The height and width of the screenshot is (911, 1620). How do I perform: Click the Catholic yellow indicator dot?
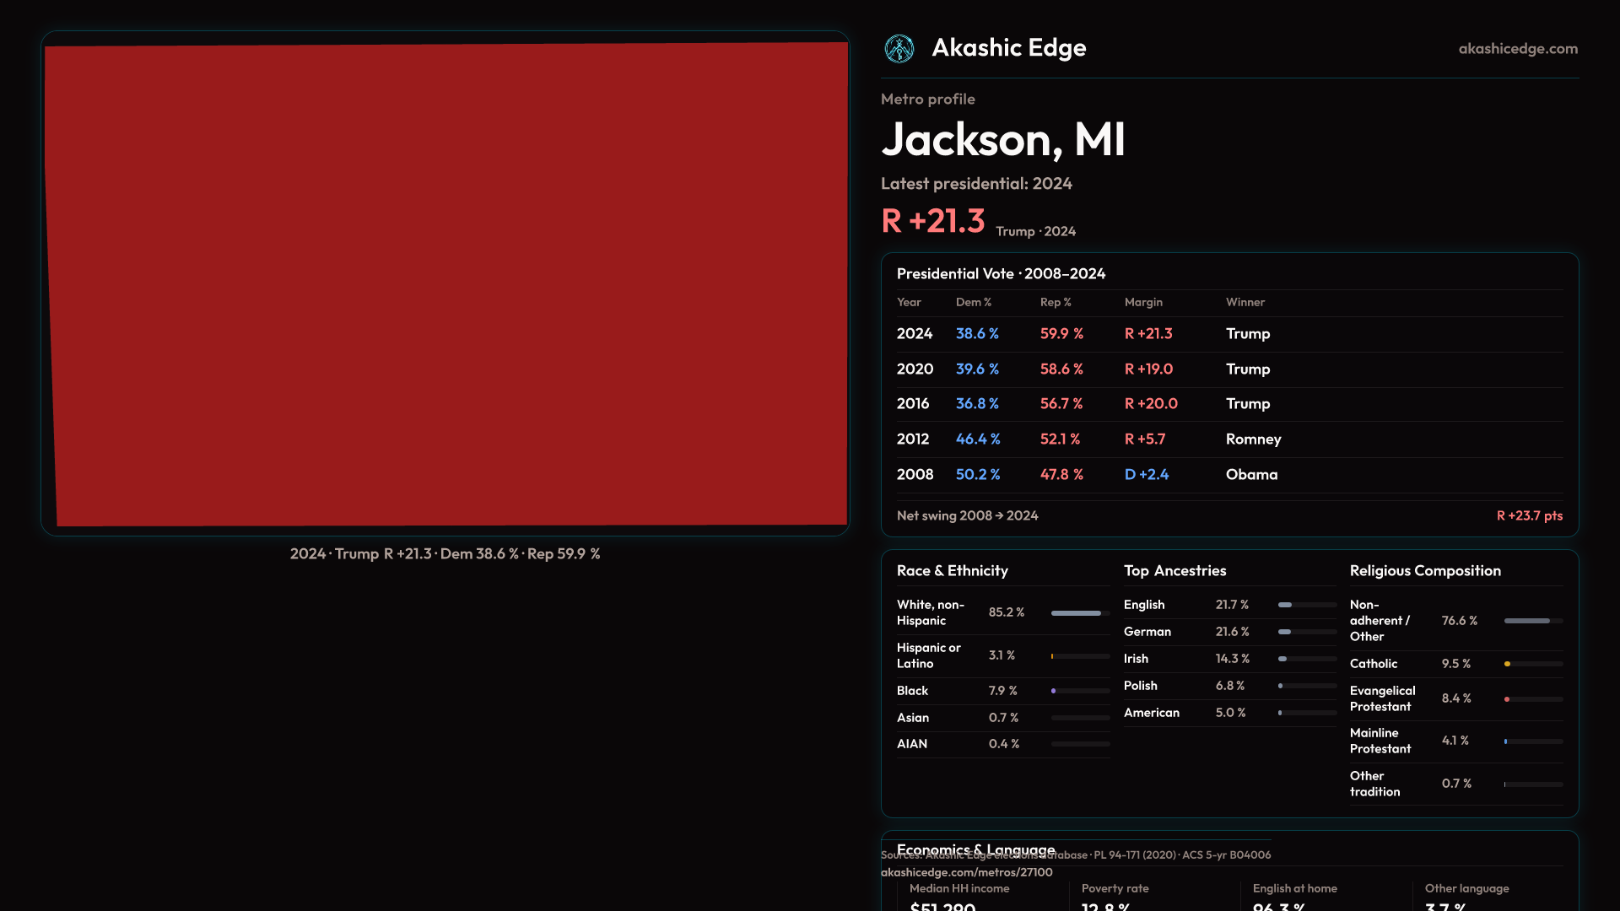click(1507, 664)
